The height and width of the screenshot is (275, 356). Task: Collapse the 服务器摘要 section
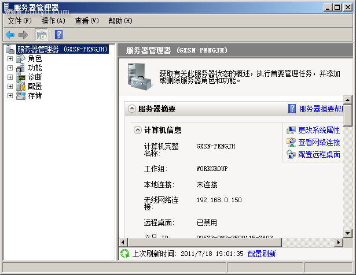click(x=132, y=109)
